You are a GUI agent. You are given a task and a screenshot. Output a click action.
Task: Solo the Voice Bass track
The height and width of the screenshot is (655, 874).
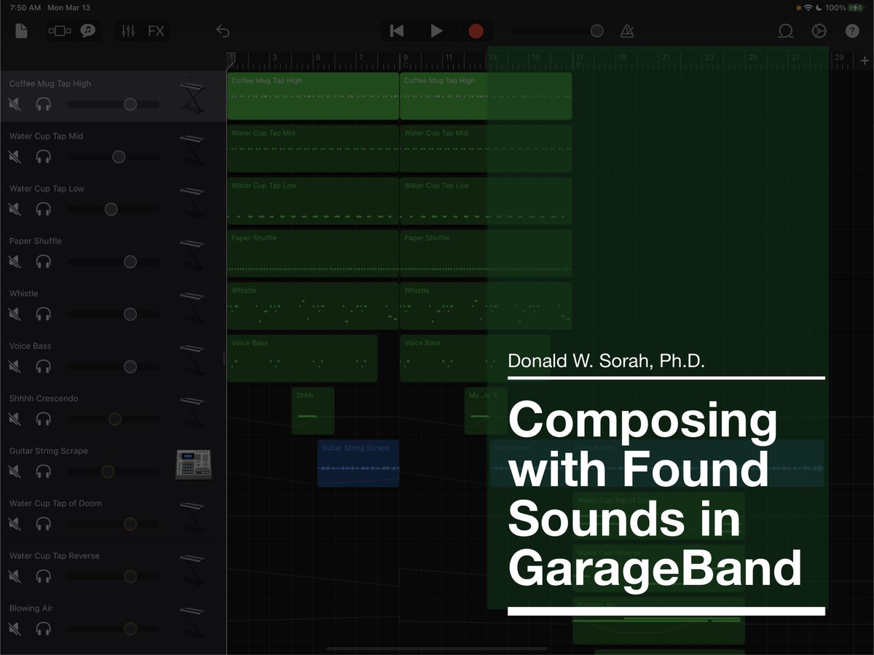[x=44, y=366]
